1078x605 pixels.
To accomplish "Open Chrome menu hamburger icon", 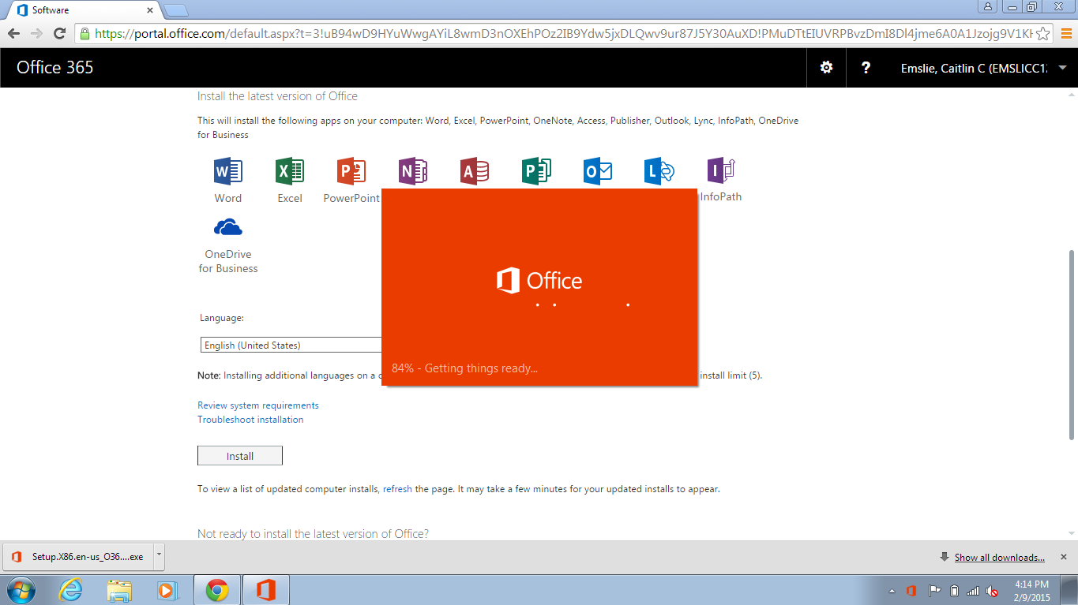I will [1066, 33].
